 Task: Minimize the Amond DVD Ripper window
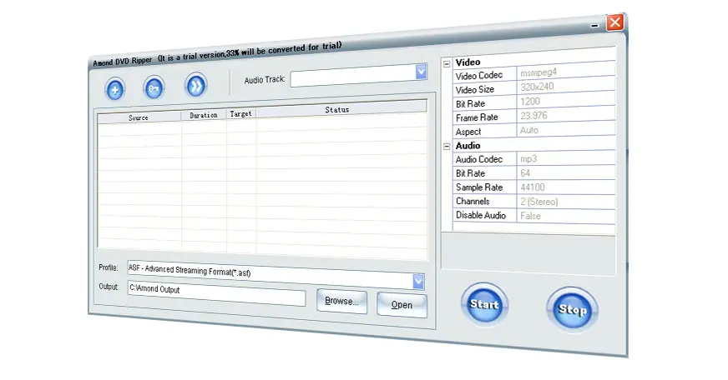(594, 26)
